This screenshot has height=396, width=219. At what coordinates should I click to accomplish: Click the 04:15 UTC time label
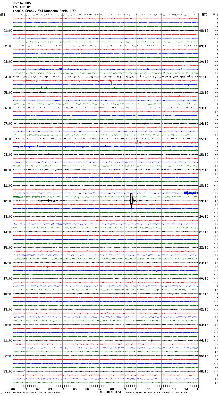click(x=204, y=340)
